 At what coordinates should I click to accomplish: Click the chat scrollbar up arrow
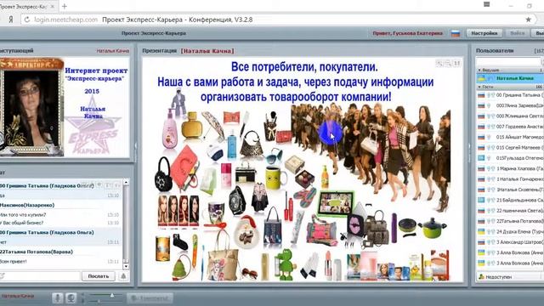point(126,182)
